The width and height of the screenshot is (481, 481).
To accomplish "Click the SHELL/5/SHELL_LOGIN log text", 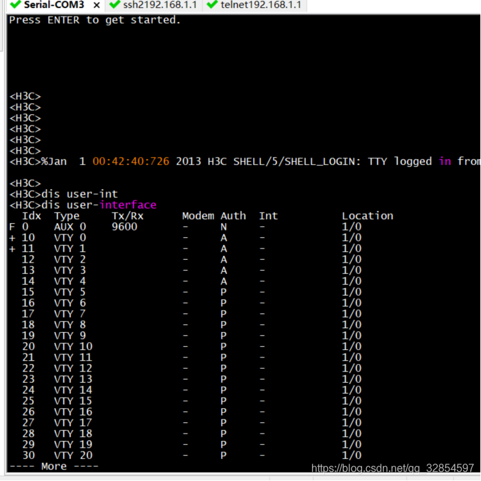I will [297, 162].
